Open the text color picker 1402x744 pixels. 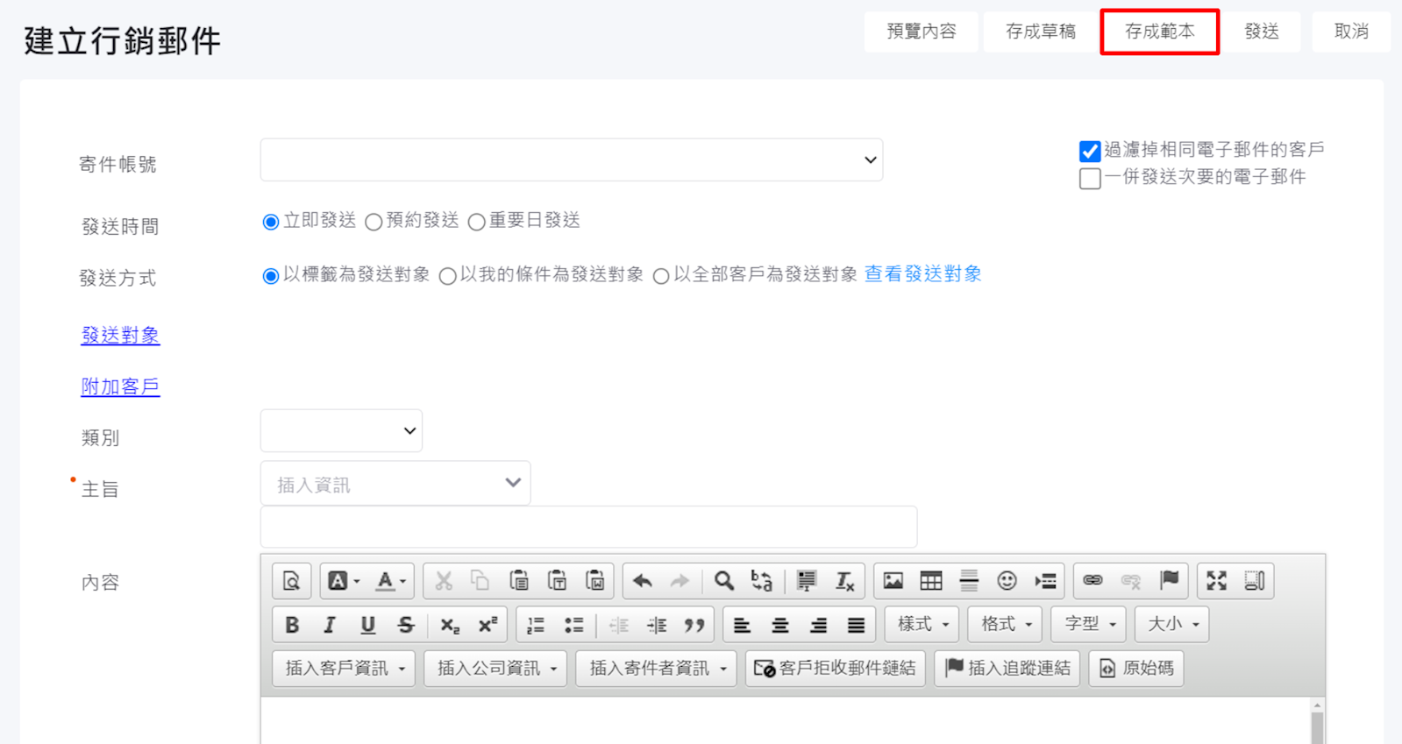[389, 581]
